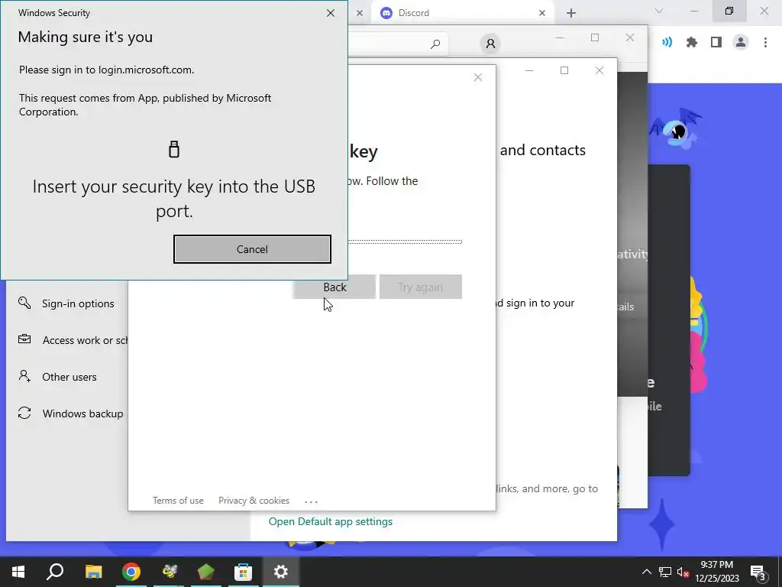Click "Insert your security key" message
This screenshot has height=587, width=782.
[174, 199]
